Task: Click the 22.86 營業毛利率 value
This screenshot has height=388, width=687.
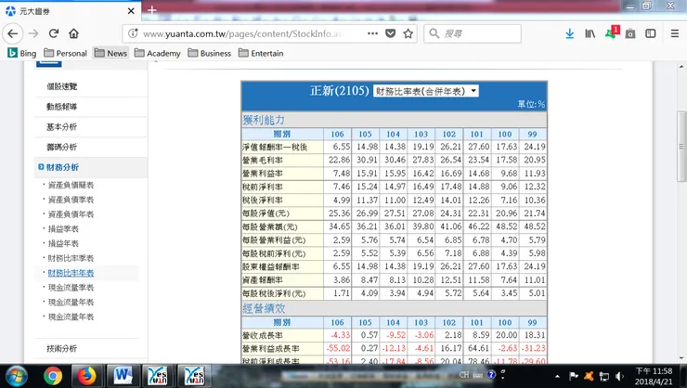Action: click(x=339, y=161)
